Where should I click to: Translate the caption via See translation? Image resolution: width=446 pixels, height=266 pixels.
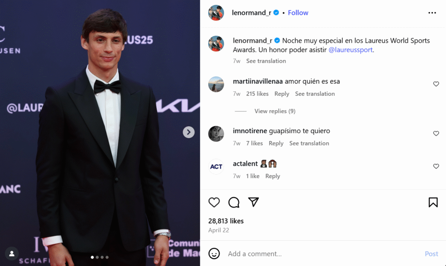pyautogui.click(x=266, y=61)
